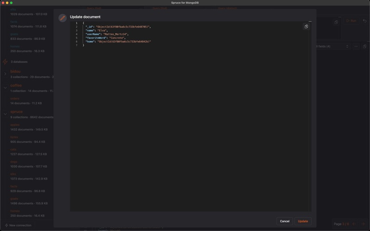Open the cats collection with 1227 documents
370x231 pixels.
coord(13,149)
